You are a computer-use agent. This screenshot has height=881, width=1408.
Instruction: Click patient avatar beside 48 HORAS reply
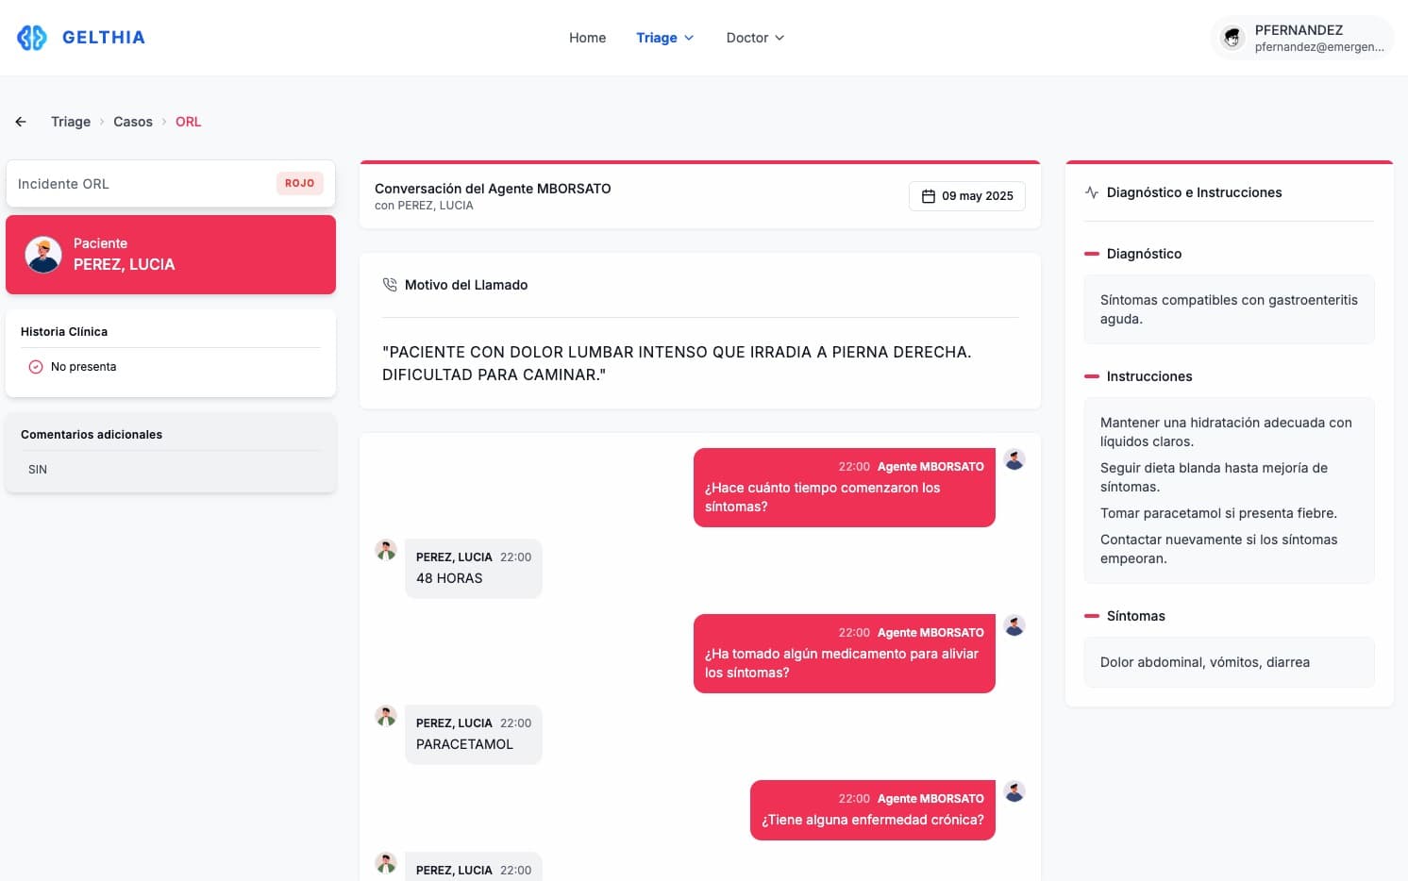point(386,550)
